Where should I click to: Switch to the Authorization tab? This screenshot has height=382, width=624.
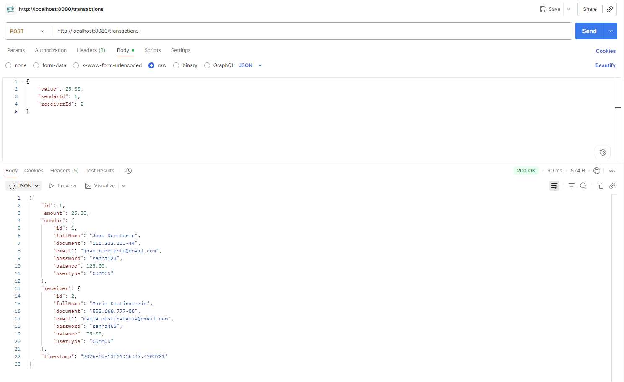pos(51,50)
